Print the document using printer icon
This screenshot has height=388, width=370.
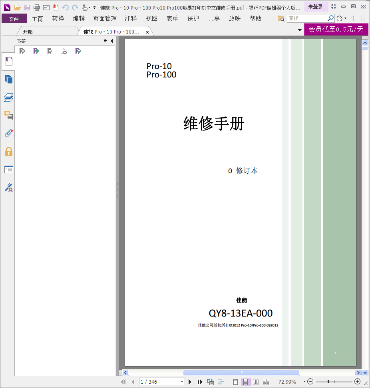point(37,8)
